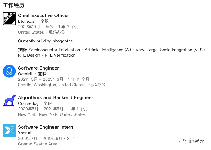
Task: Select the Very-Large-Scale Integration (VLSI) skill
Action: point(170,50)
